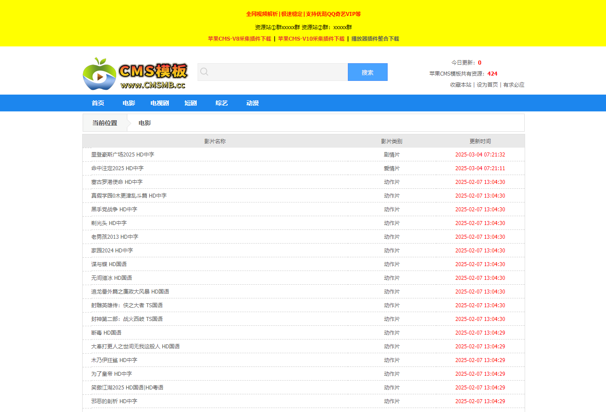Click the 收藏本站 link
Screen dimensions: 606x412
[x=461, y=85]
